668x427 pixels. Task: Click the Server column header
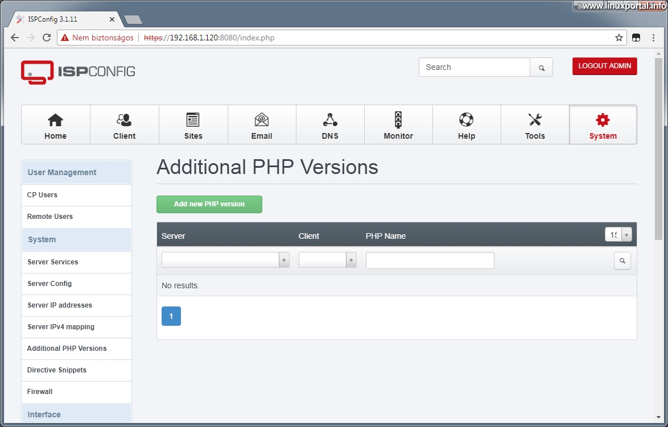pos(174,237)
